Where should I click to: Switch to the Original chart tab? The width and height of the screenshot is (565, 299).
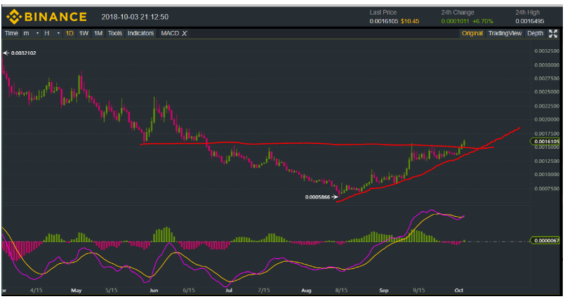[x=472, y=33]
